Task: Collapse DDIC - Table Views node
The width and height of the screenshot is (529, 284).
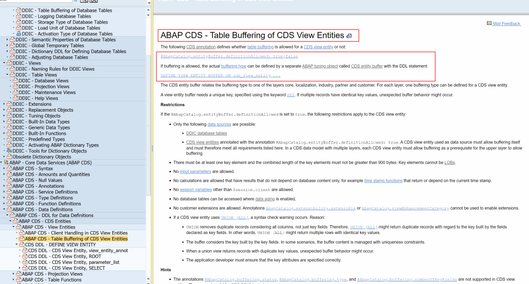Action: [x=7, y=75]
